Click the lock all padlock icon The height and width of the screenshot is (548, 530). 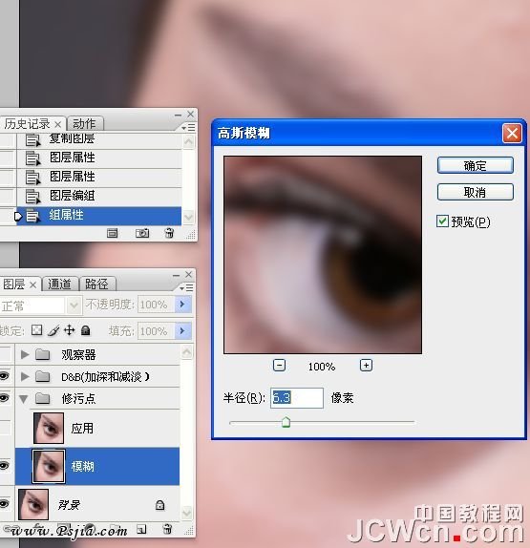point(86,330)
